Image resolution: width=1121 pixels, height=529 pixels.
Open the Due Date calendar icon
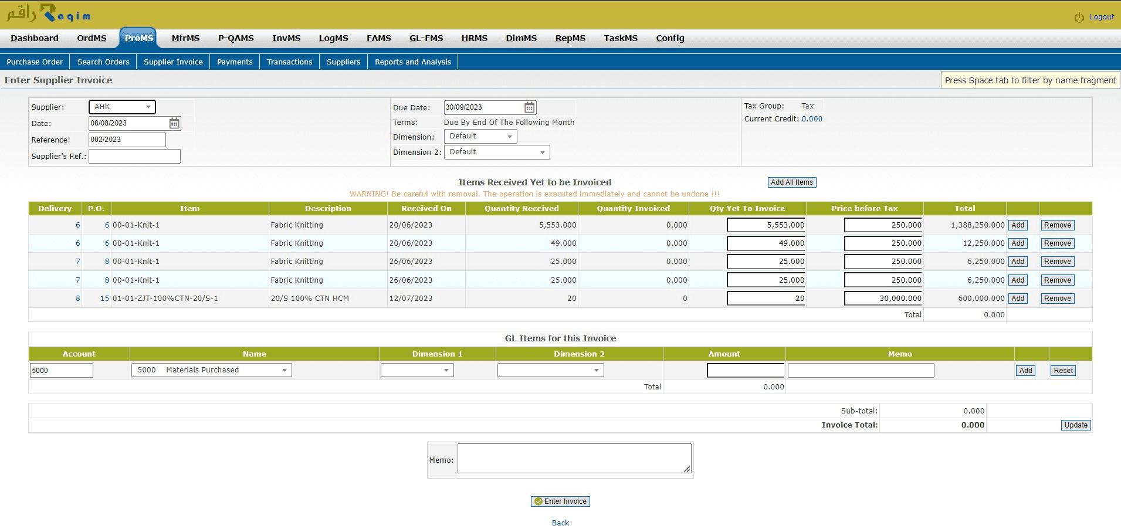pyautogui.click(x=529, y=107)
